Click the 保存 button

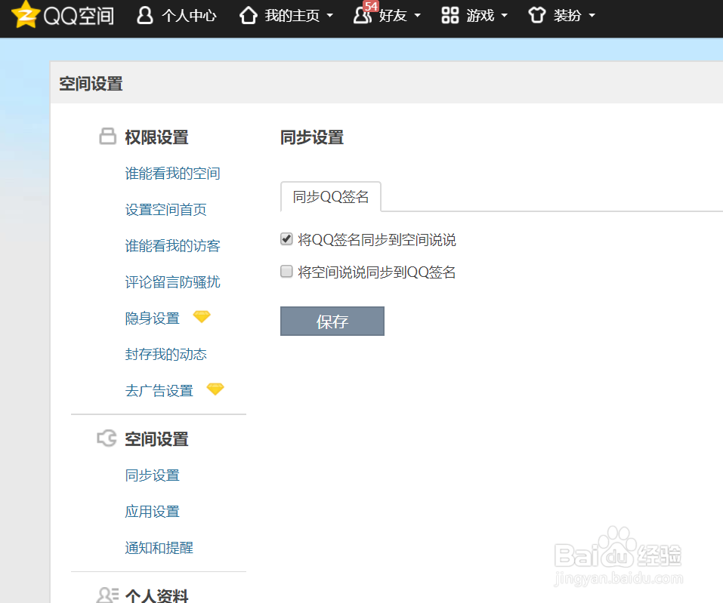[x=332, y=321]
